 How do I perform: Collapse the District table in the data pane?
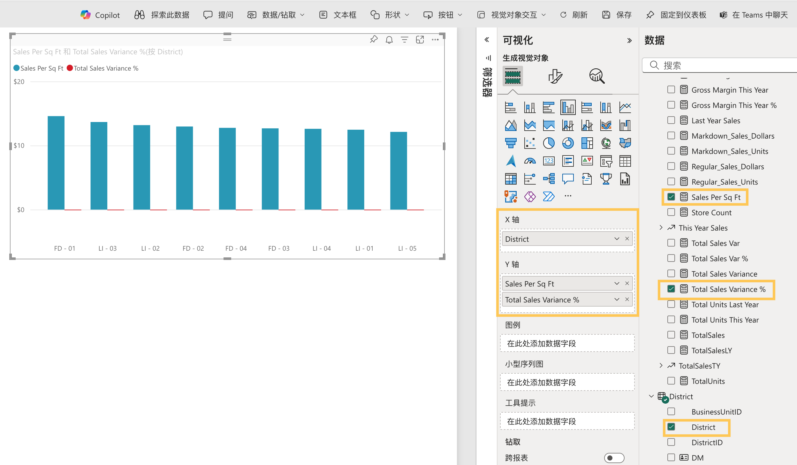(651, 396)
